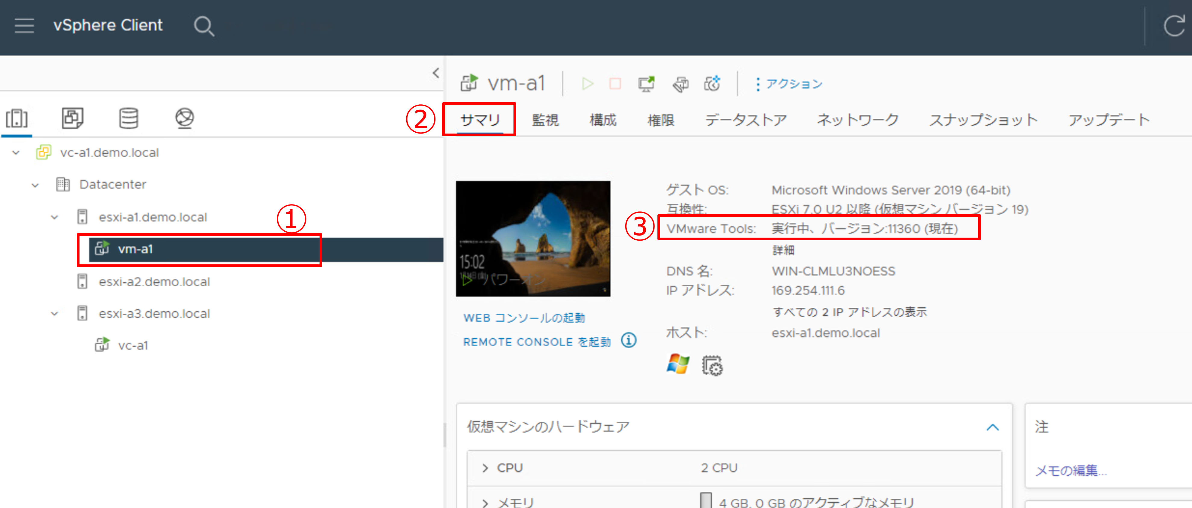Launch REMOTE CONSOLE link
Image resolution: width=1192 pixels, height=508 pixels.
click(x=537, y=342)
